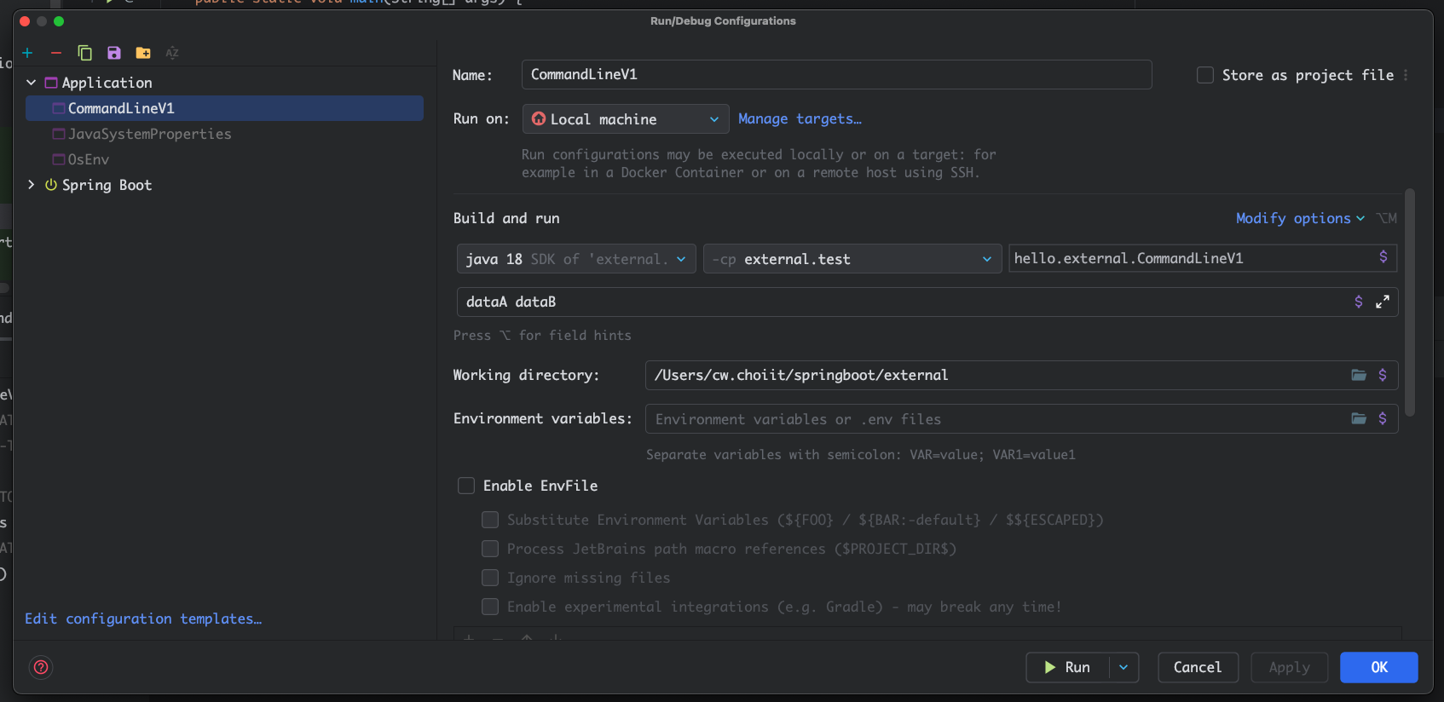Click the Run button
The height and width of the screenshot is (702, 1444).
click(x=1068, y=667)
